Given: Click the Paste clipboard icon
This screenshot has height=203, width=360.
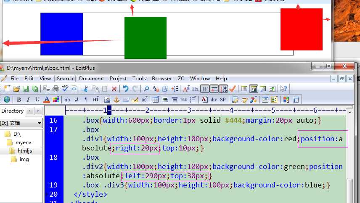Looking at the screenshot, I should (x=105, y=89).
